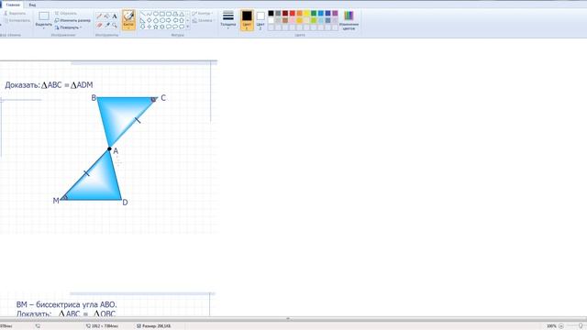Click the text 'BM – биссектриса угла ABO.'
The image size is (587, 330).
click(x=67, y=304)
